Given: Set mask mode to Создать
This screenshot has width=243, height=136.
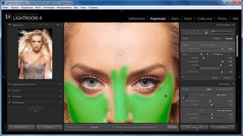Looking at the screenshot, I should pos(217,39).
